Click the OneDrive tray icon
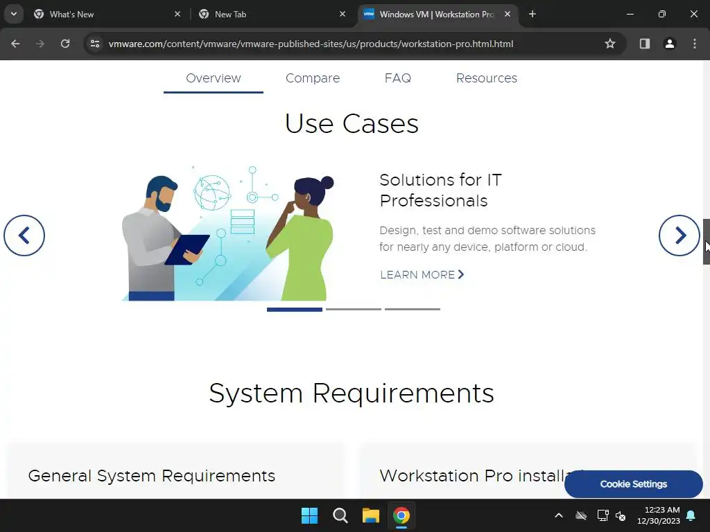710x532 pixels. (581, 515)
